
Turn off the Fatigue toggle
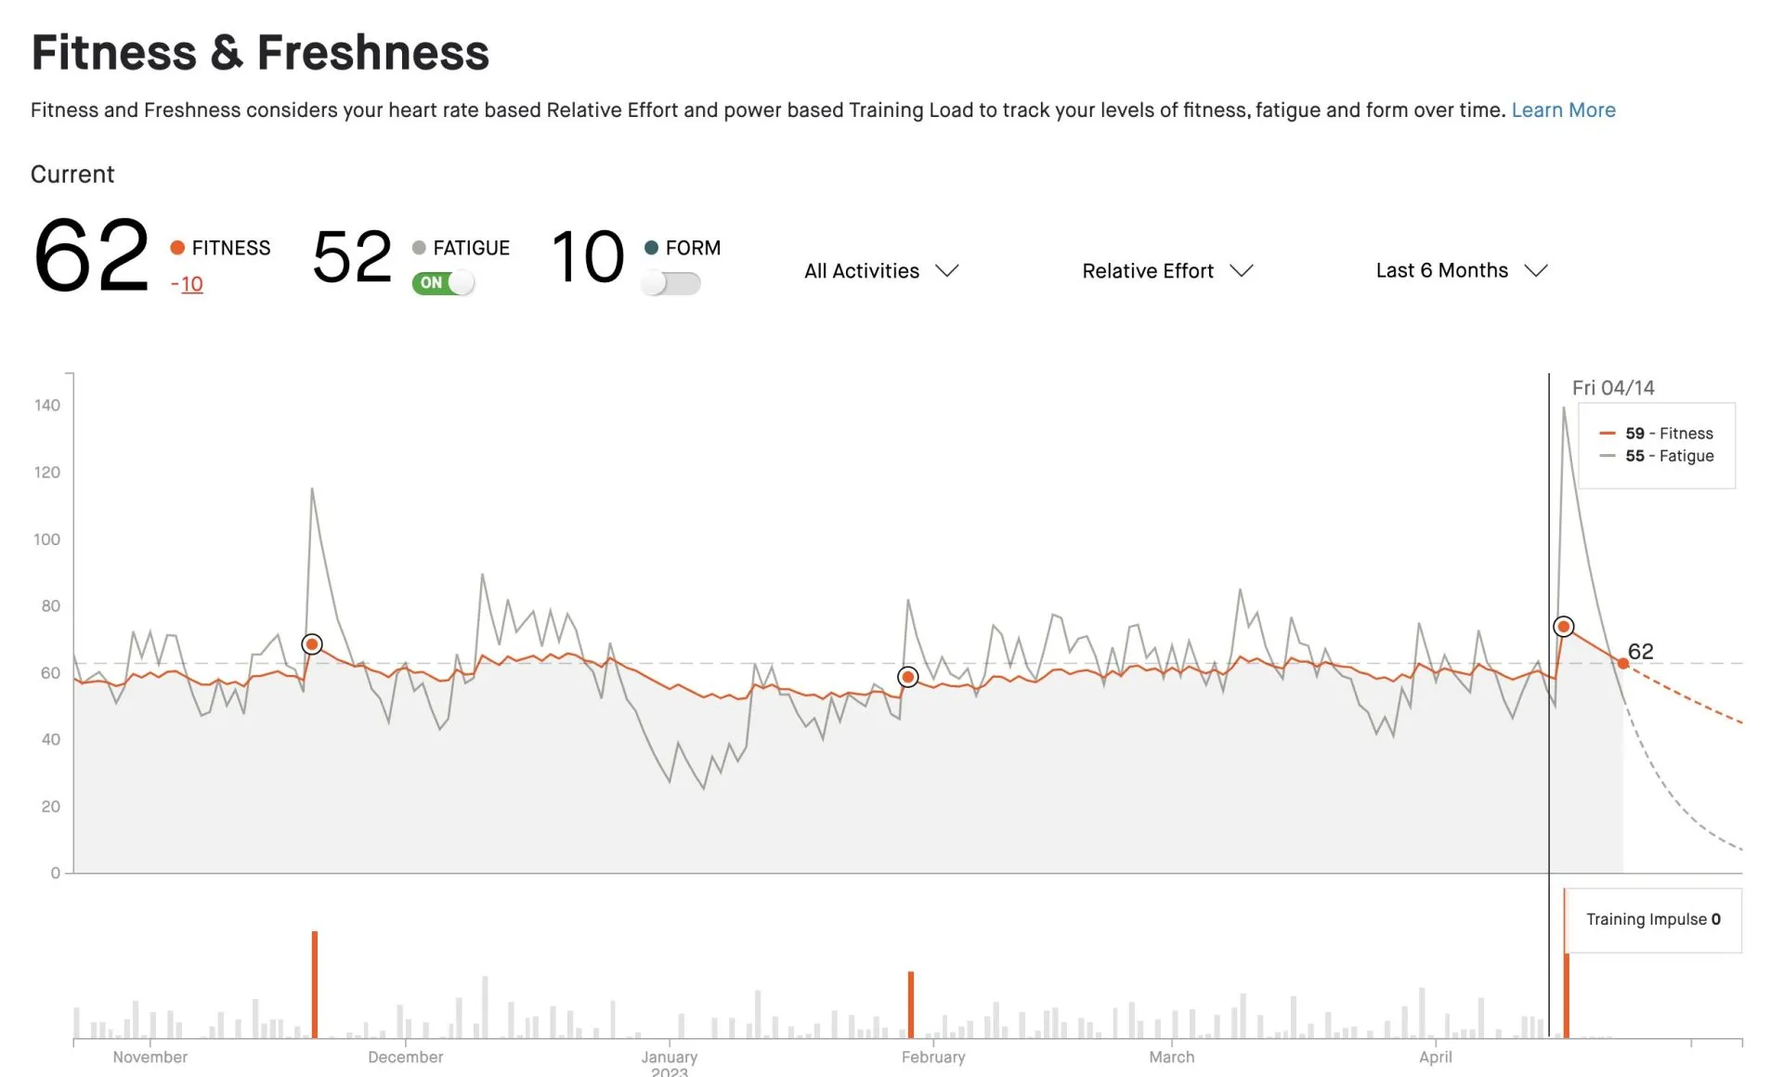click(x=444, y=283)
